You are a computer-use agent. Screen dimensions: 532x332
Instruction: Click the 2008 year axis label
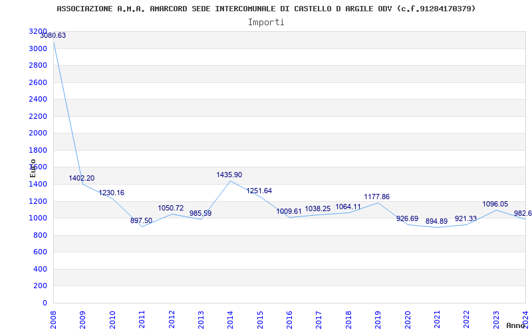(53, 319)
